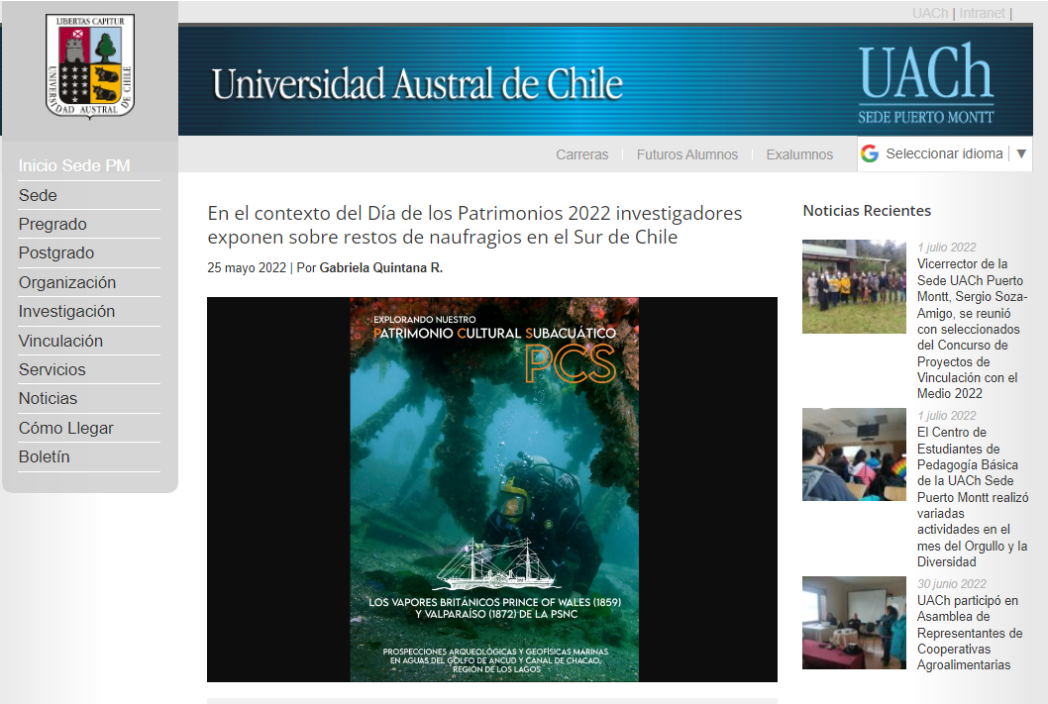
Task: Open Inicio Sede PM in sidebar
Action: tap(74, 165)
